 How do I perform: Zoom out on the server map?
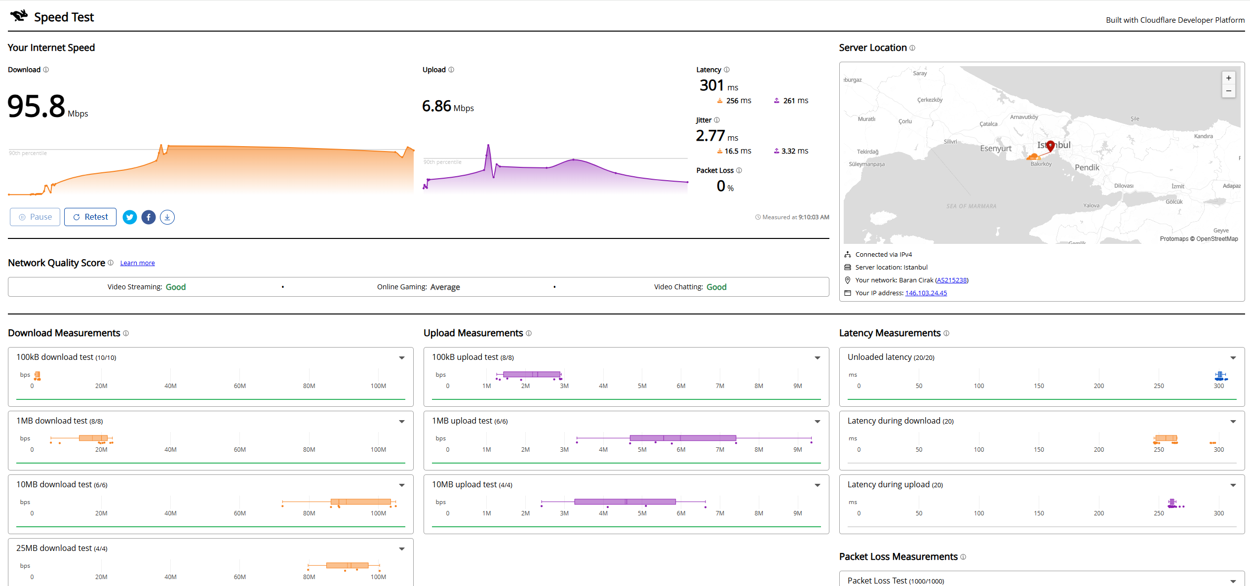[x=1229, y=91]
